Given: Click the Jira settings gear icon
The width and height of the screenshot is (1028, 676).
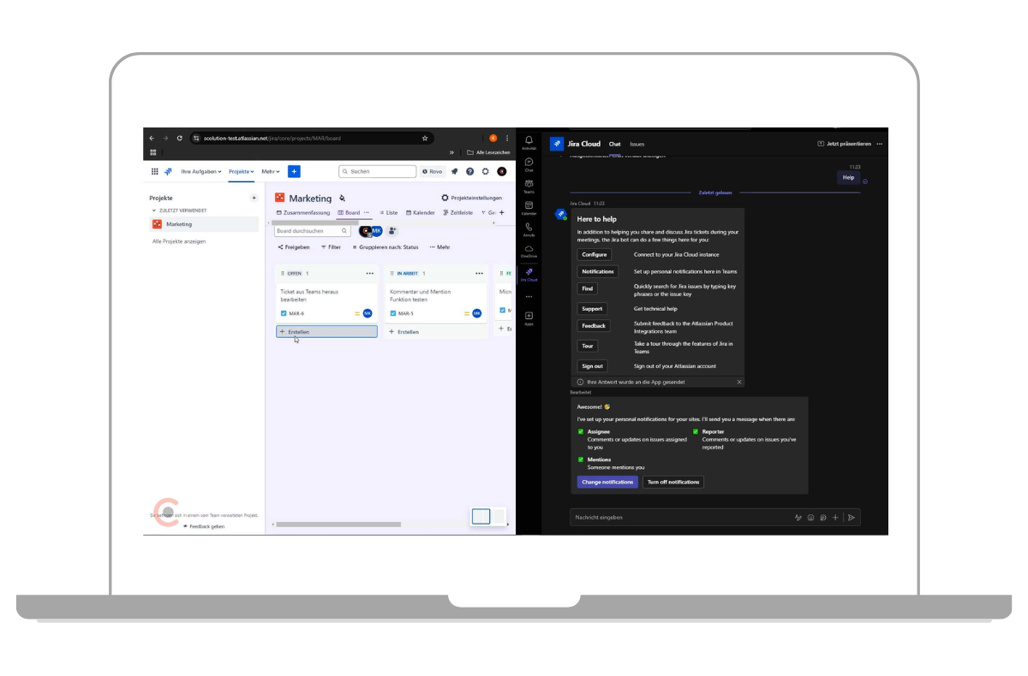Looking at the screenshot, I should (486, 171).
